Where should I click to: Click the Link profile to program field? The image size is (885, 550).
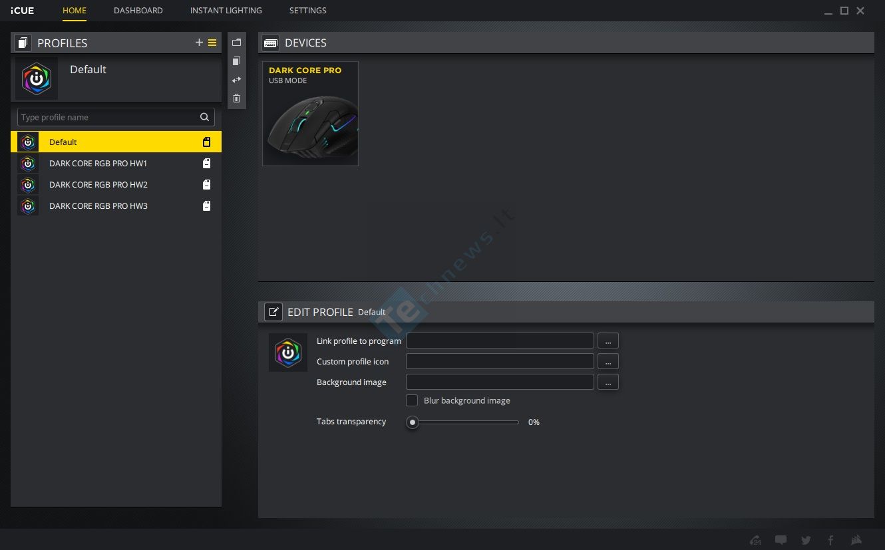coord(500,341)
